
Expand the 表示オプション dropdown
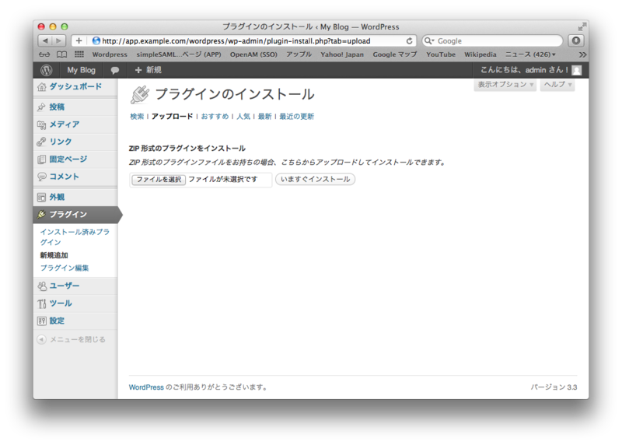[505, 85]
